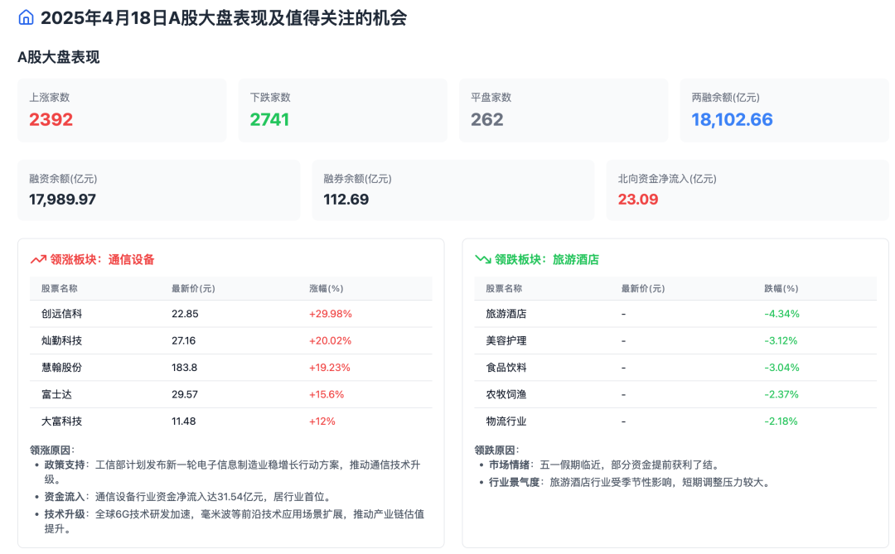
Task: Click the 最新价(元) header in 旅游酒店 table
Action: pos(643,289)
